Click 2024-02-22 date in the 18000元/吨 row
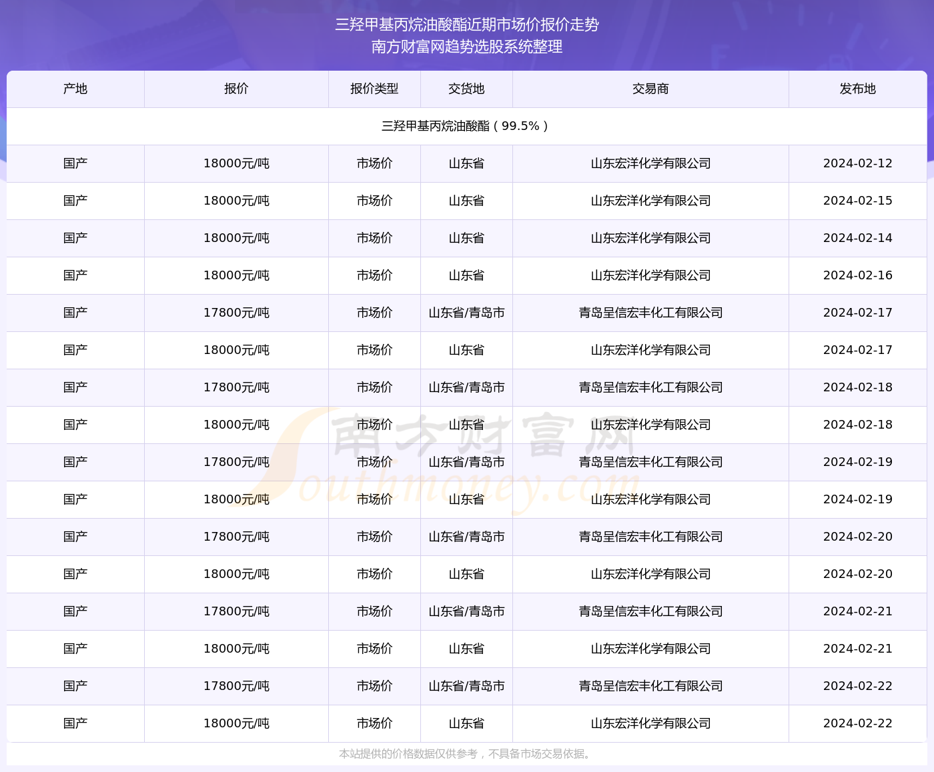 (857, 723)
